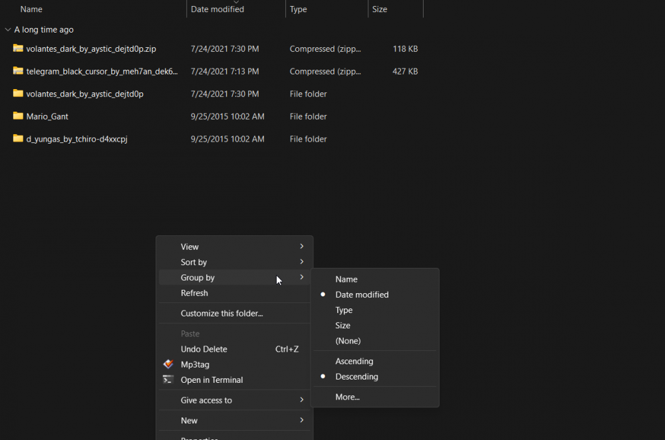
Task: Remove grouping by selecting (None)
Action: click(348, 340)
